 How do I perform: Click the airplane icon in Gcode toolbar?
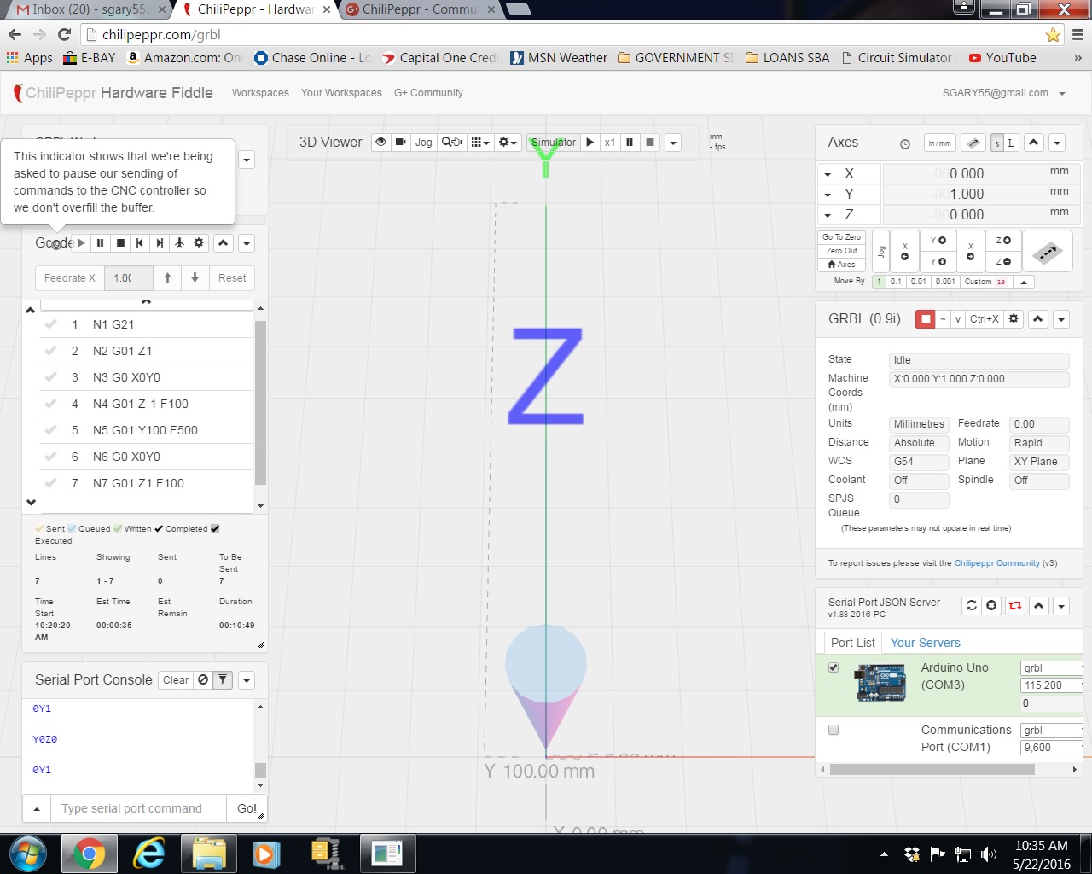pos(179,243)
